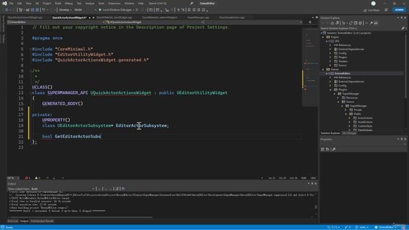Click Output panel horizontal scrollbar
This screenshot has height=230, width=409.
[x=81, y=217]
